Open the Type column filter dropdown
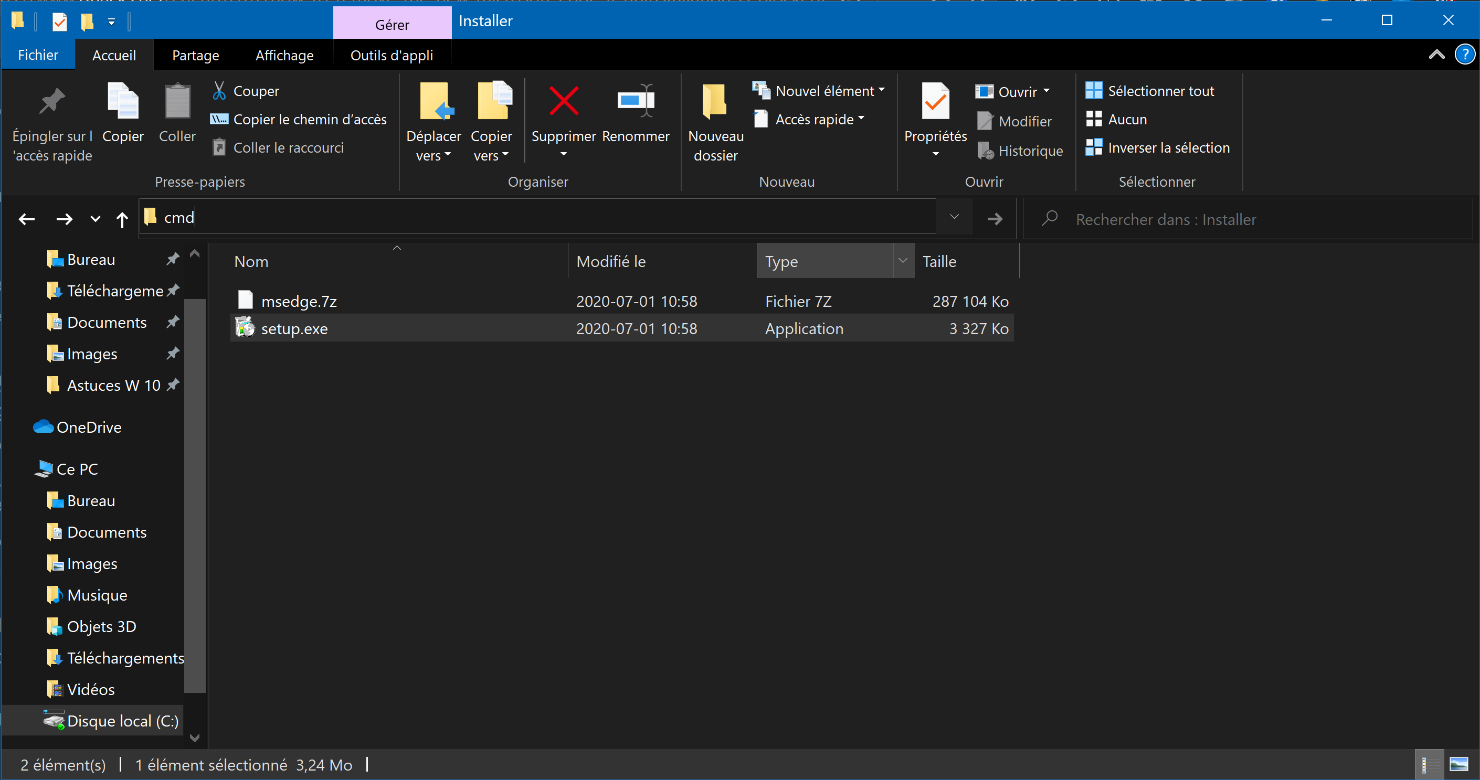1480x780 pixels. [903, 261]
